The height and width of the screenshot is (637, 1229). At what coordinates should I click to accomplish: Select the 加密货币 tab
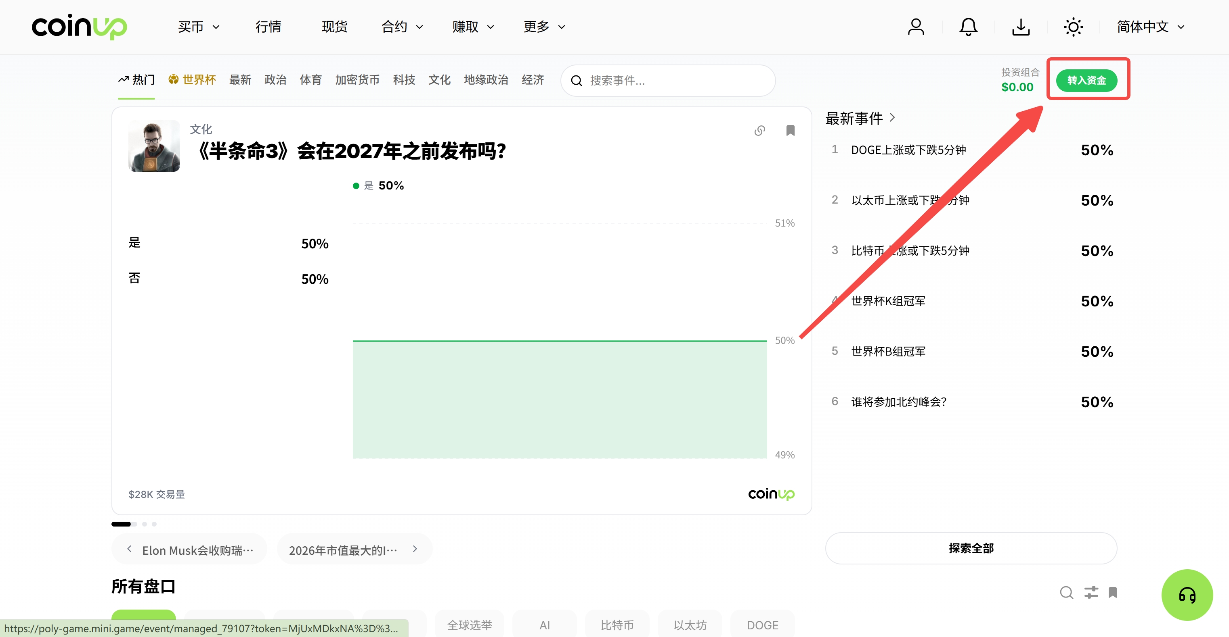tap(357, 79)
